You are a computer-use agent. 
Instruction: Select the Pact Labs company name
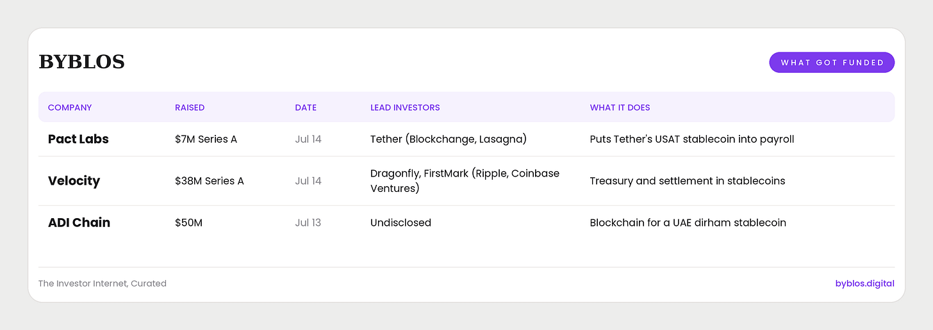tap(78, 139)
